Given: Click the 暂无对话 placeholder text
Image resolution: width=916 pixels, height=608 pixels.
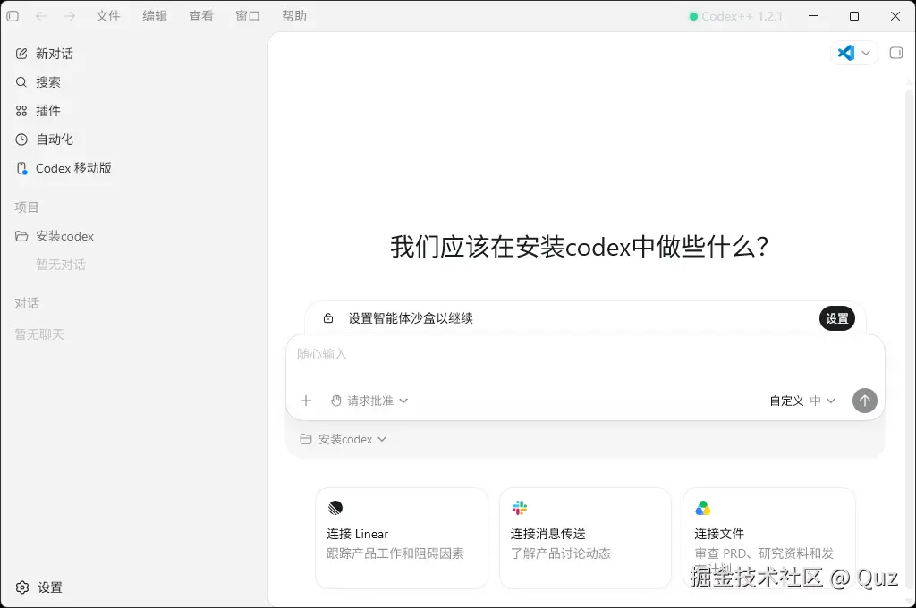Looking at the screenshot, I should click(x=61, y=265).
